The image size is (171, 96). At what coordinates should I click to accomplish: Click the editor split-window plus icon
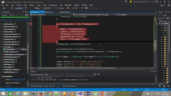coord(155,17)
